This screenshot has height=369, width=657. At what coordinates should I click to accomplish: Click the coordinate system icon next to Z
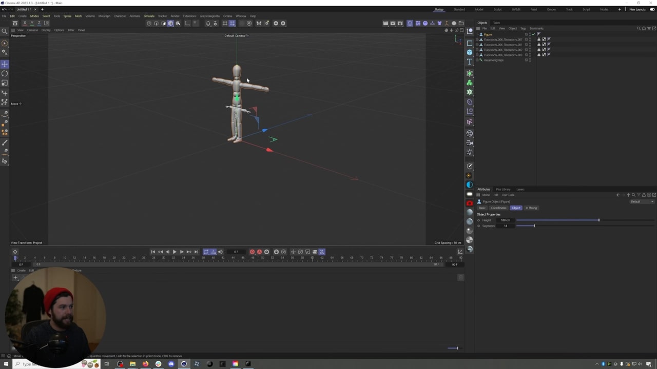coord(46,23)
